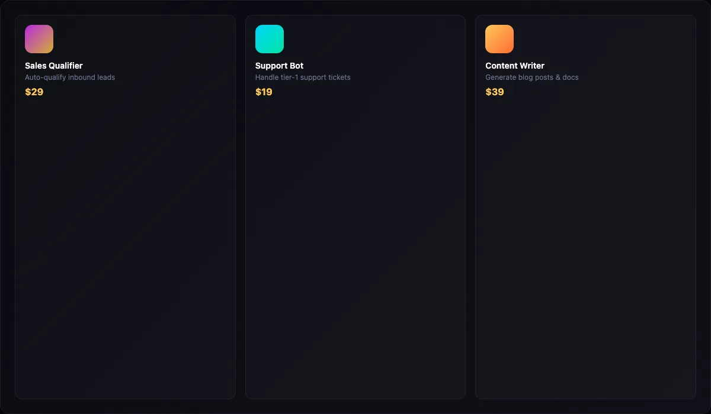Click the $29 price
Screen dimensions: 711x414
34,92
